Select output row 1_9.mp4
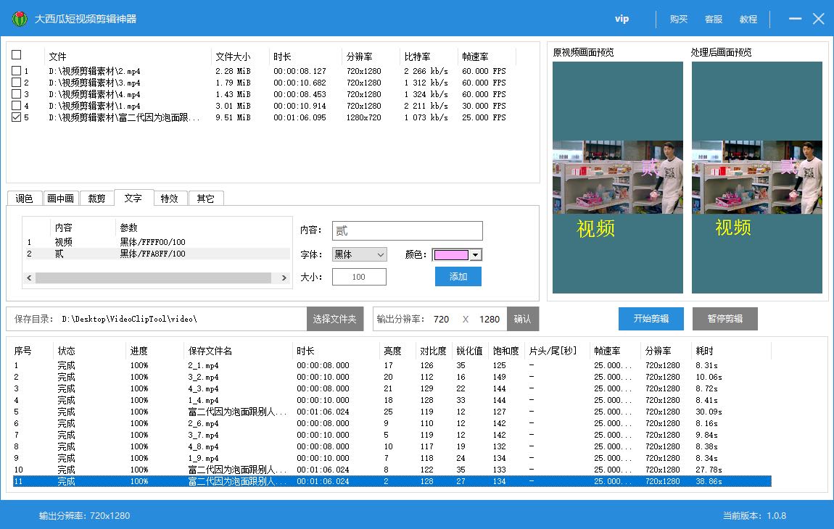This screenshot has width=834, height=529. pos(392,458)
